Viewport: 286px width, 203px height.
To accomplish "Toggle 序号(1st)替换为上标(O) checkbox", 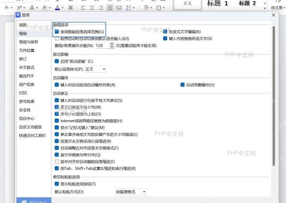I will point(57,114).
